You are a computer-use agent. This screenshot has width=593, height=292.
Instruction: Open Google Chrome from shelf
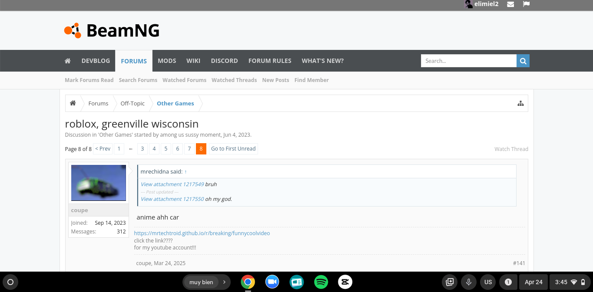248,282
